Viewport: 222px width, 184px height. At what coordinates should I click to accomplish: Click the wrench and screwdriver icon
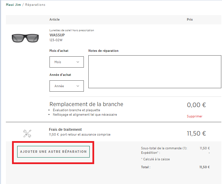click(x=27, y=134)
